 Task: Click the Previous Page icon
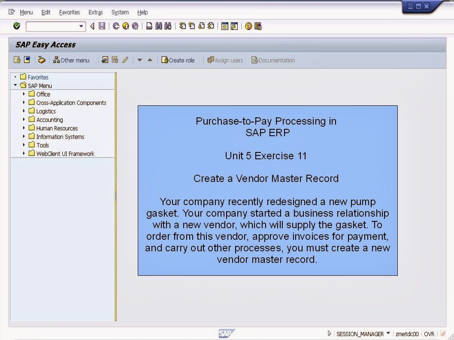pyautogui.click(x=192, y=26)
